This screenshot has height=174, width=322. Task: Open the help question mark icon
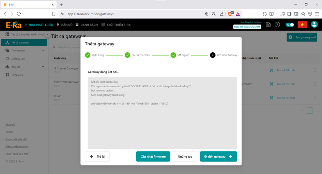pos(277,25)
